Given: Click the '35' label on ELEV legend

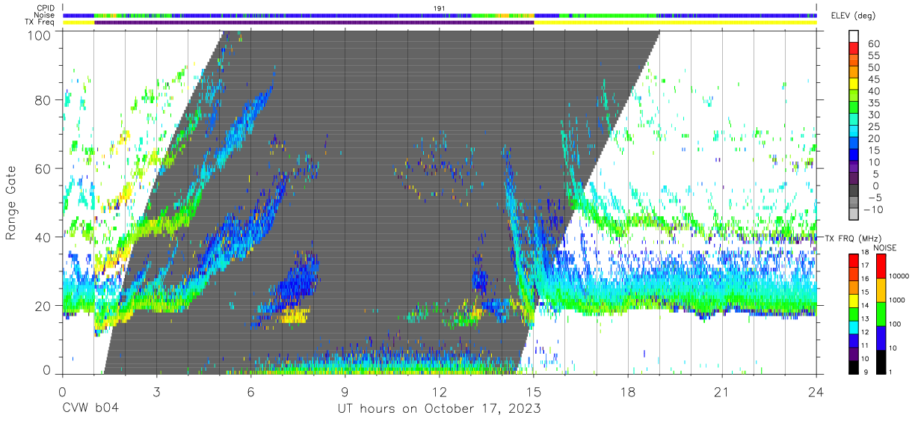Looking at the screenshot, I should pos(873,102).
